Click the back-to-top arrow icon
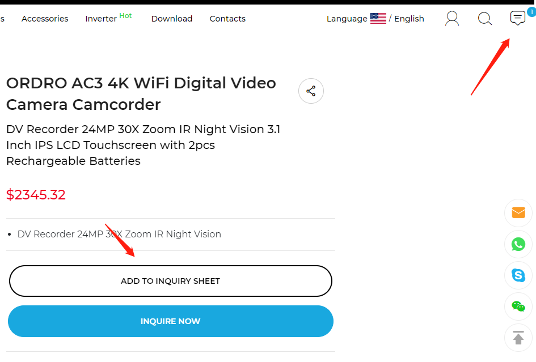 518,337
